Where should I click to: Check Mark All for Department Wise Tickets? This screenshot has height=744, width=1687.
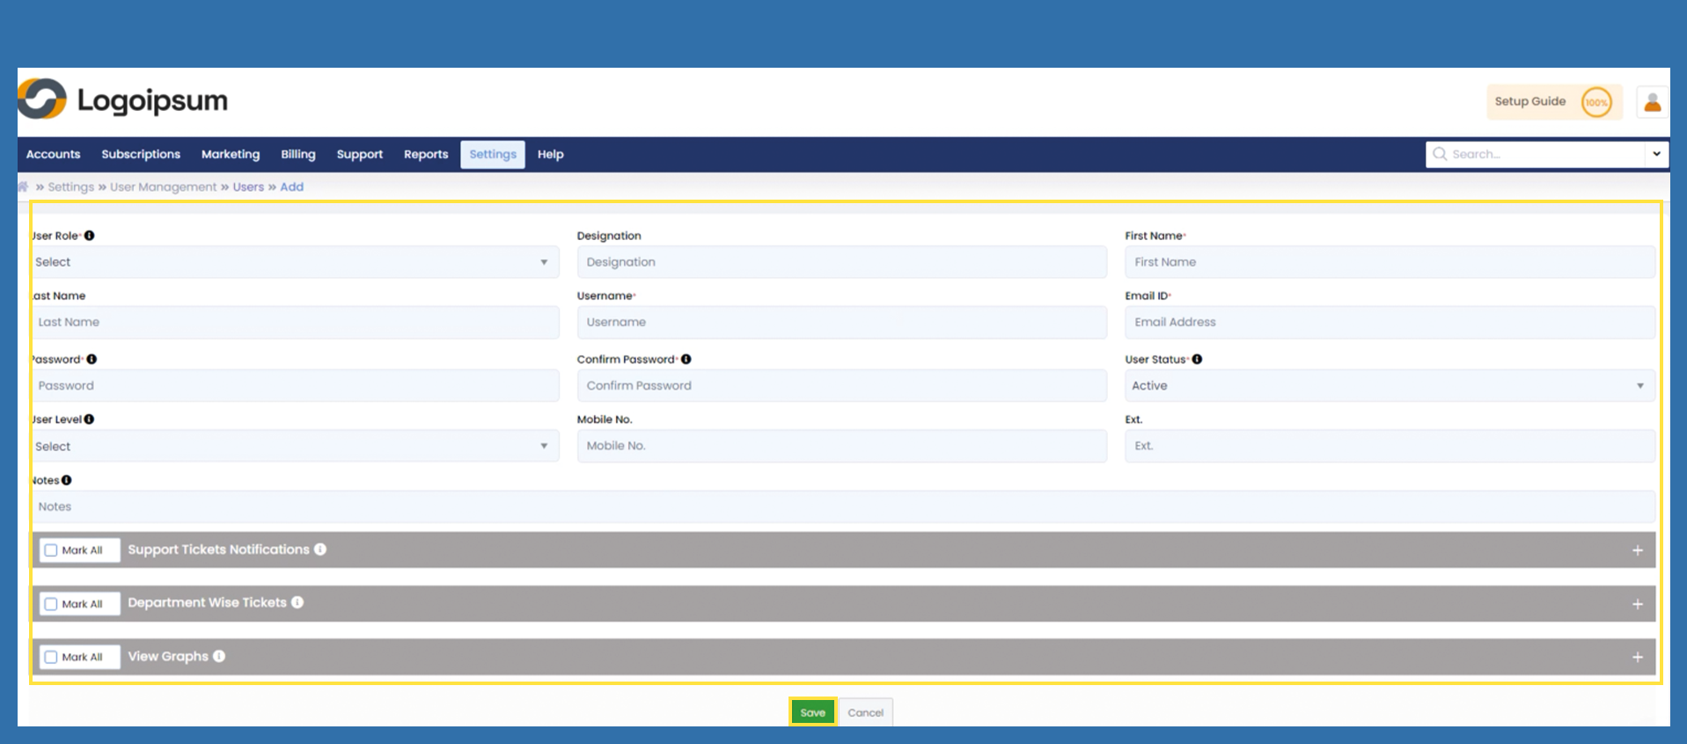click(51, 604)
